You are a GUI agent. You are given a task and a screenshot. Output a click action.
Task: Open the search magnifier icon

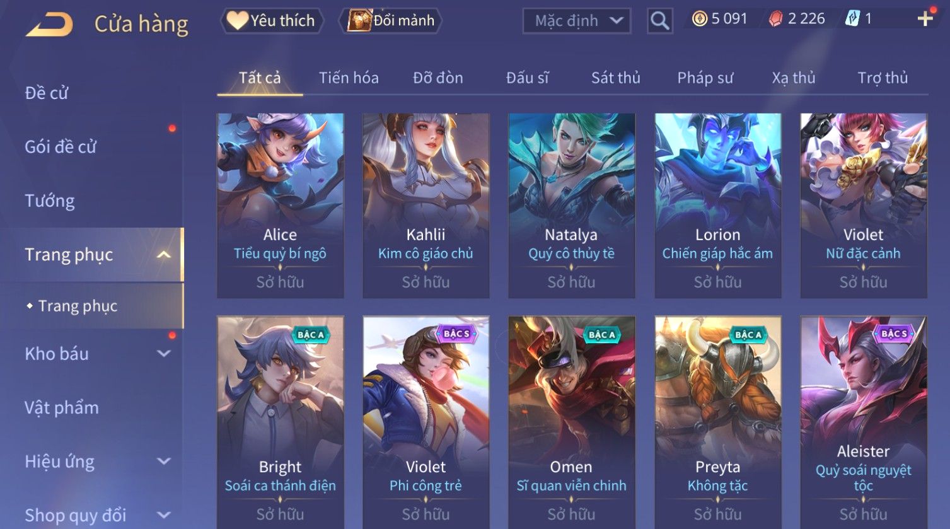659,21
